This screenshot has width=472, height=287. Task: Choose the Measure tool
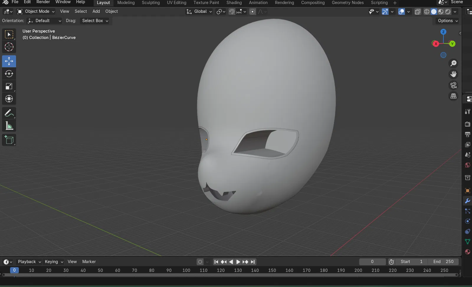(9, 126)
